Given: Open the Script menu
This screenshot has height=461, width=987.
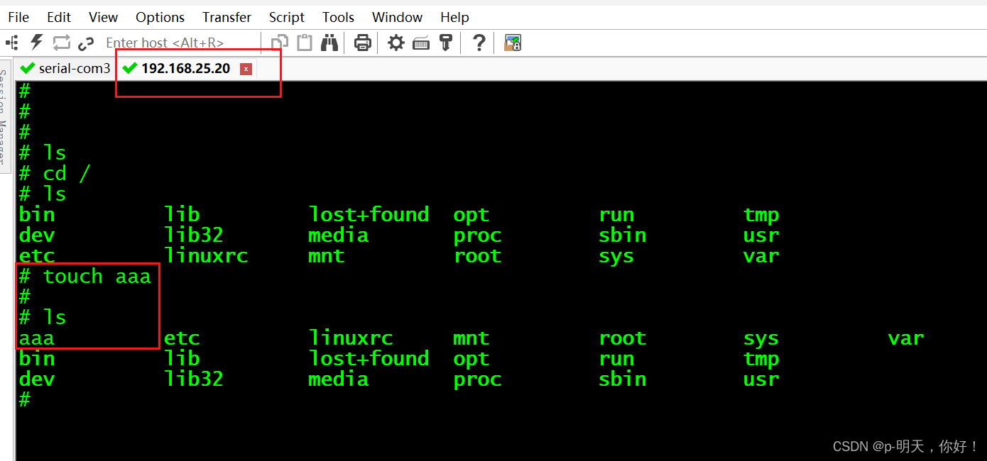Looking at the screenshot, I should (x=286, y=17).
